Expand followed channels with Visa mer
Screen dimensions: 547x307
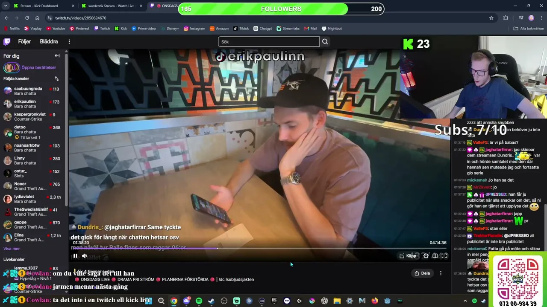(x=12, y=249)
